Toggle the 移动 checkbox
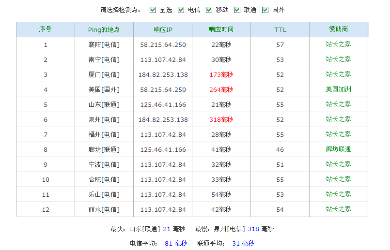Image resolution: width=390 pixels, height=250 pixels. pyautogui.click(x=209, y=10)
